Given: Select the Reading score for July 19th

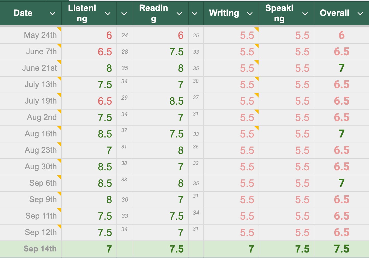Looking at the screenshot, I should (176, 101).
